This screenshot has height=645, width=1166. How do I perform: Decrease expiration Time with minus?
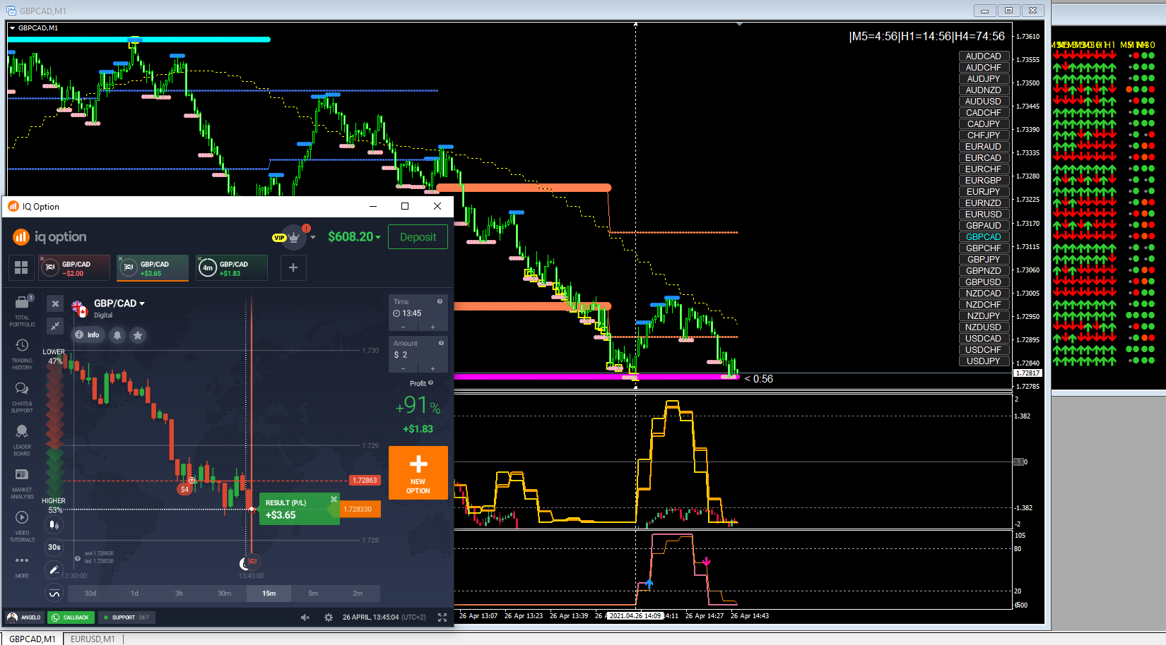click(x=404, y=327)
